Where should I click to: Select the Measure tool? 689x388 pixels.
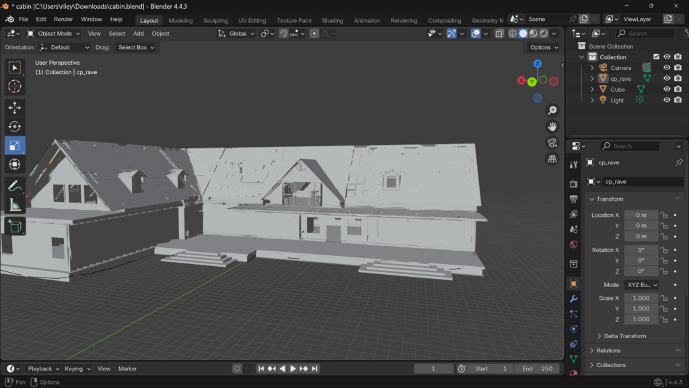coord(15,205)
